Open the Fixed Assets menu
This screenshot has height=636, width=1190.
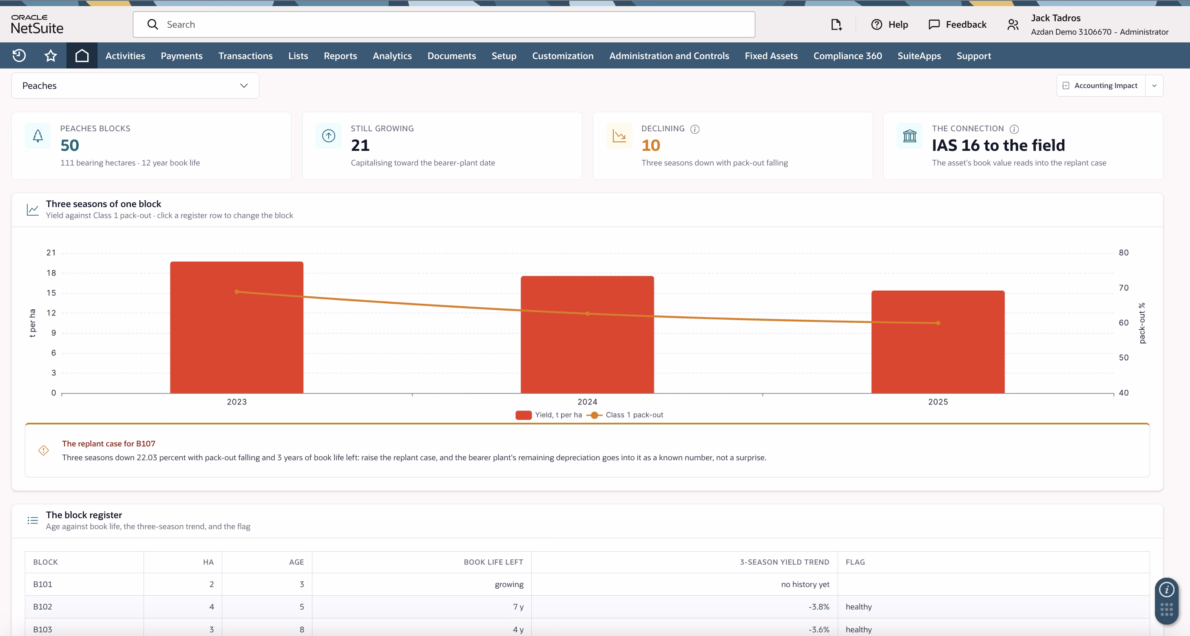pos(771,55)
